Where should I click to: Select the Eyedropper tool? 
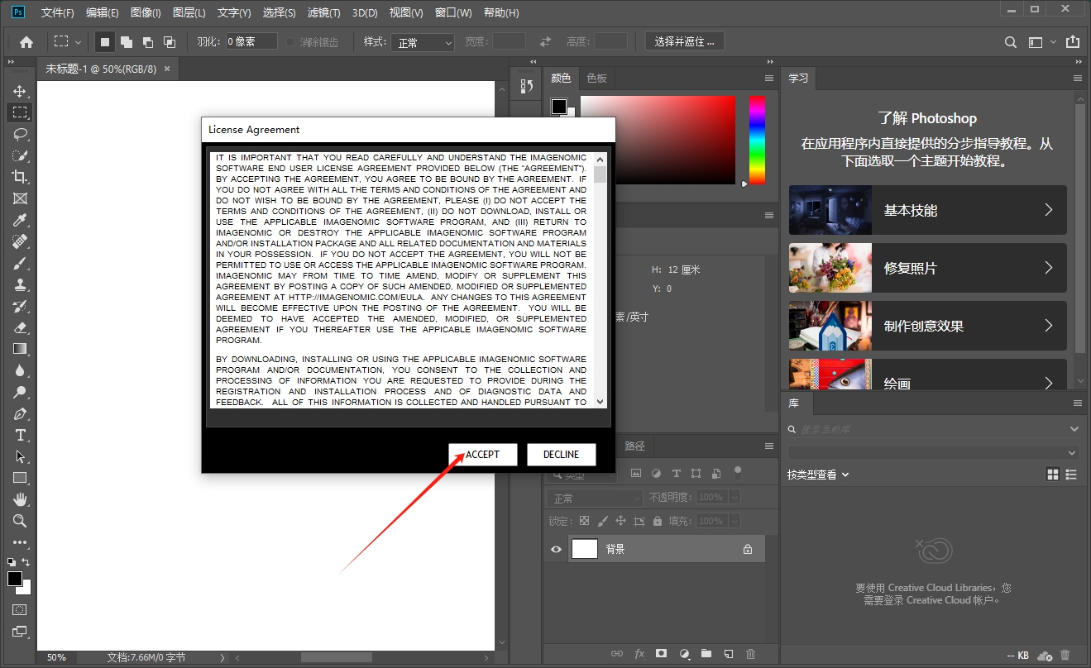pos(20,220)
